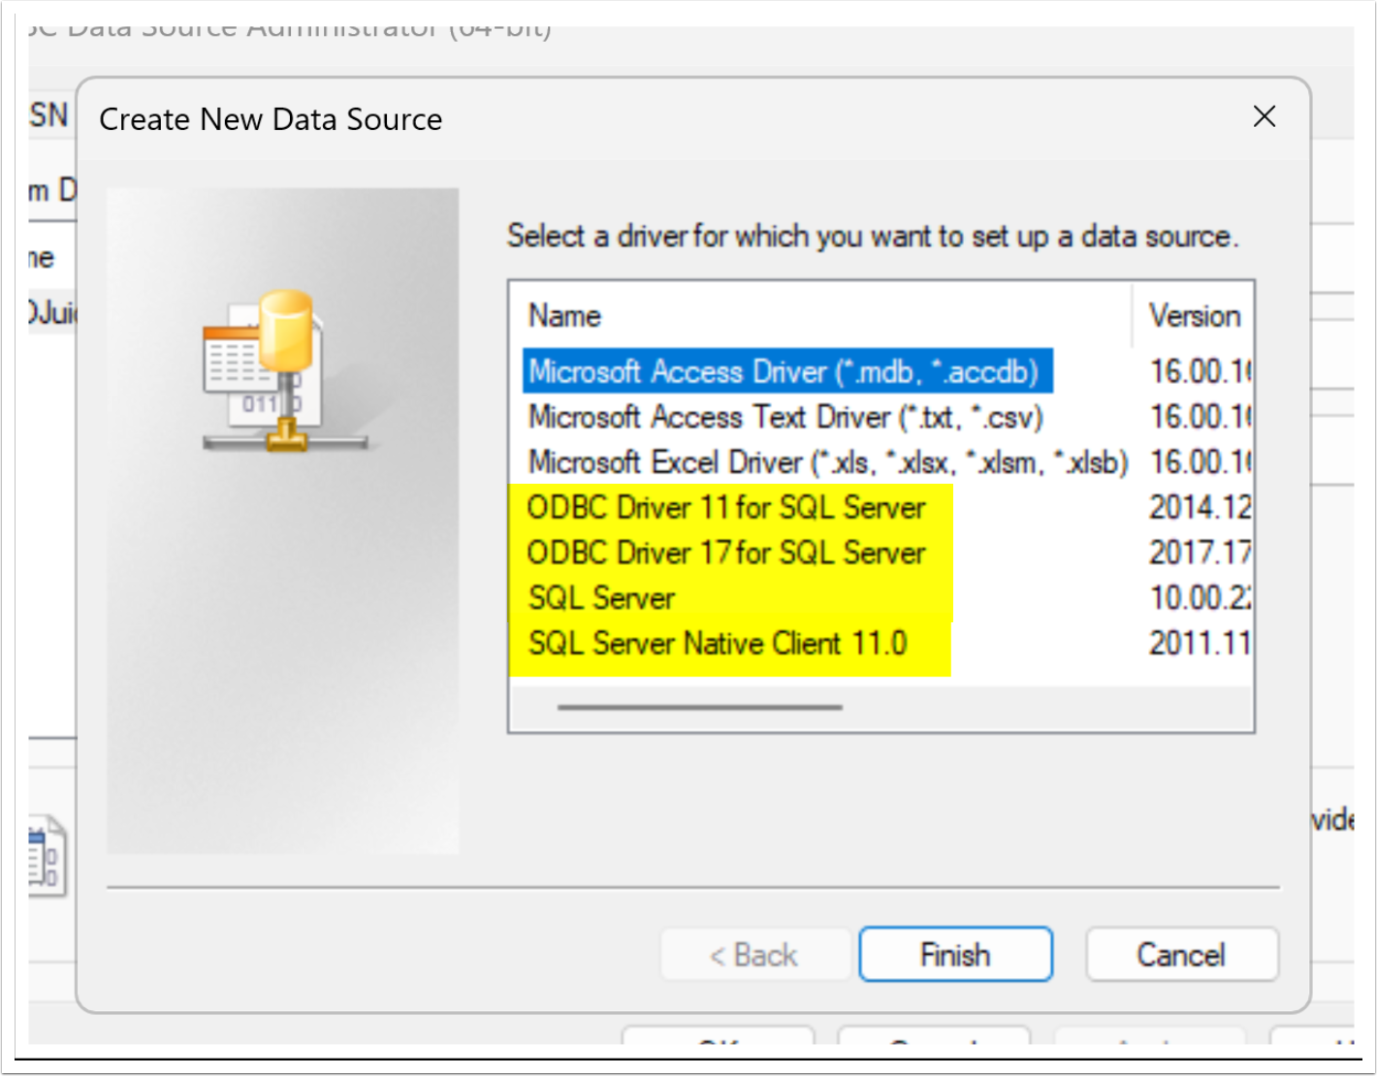Click version 2014.12 of ODBC Driver 11
The width and height of the screenshot is (1377, 1076).
1201,507
